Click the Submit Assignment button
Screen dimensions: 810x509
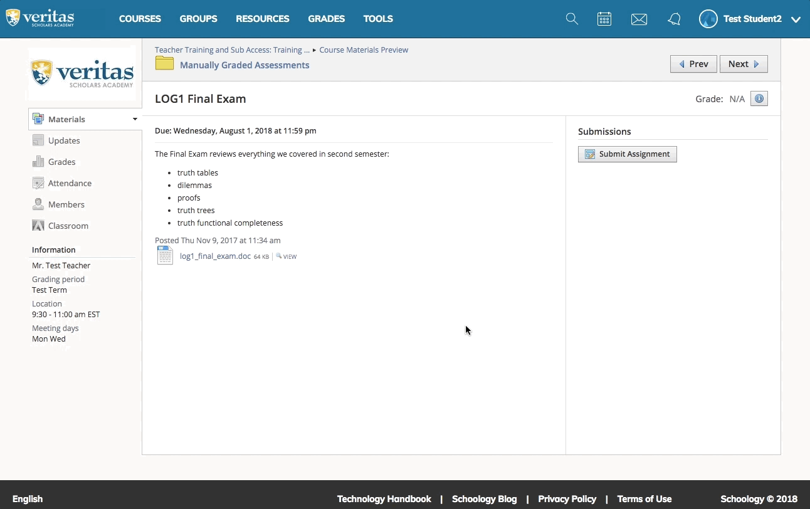(x=628, y=154)
